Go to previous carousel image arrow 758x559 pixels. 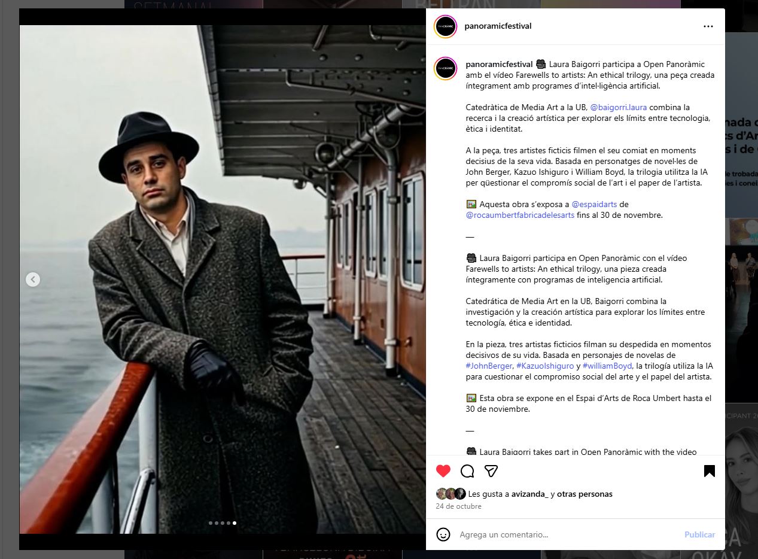(x=33, y=279)
